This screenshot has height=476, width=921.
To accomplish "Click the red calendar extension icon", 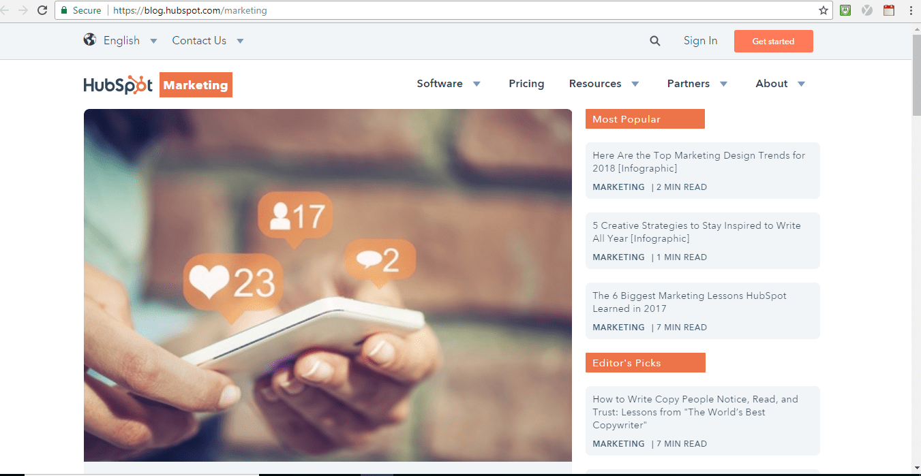I will [x=888, y=10].
